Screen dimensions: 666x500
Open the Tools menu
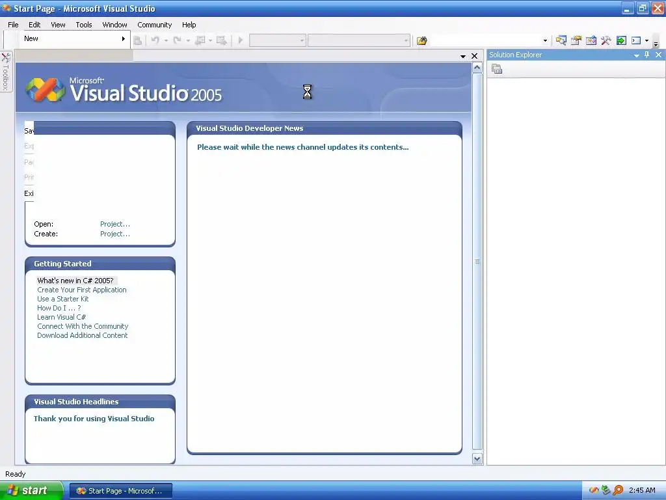[x=84, y=25]
